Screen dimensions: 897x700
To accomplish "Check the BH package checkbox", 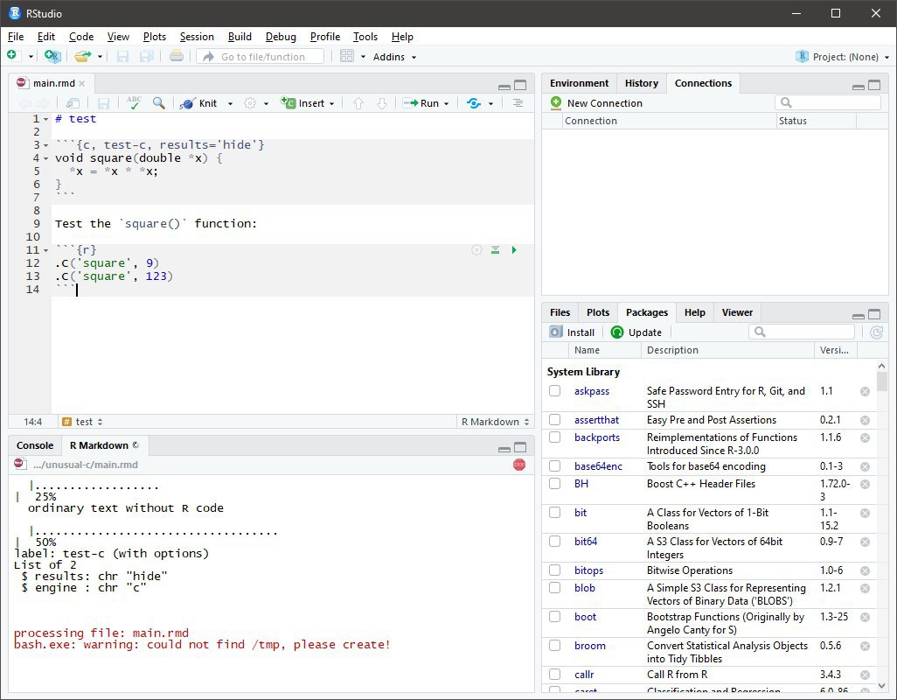I will coord(555,484).
